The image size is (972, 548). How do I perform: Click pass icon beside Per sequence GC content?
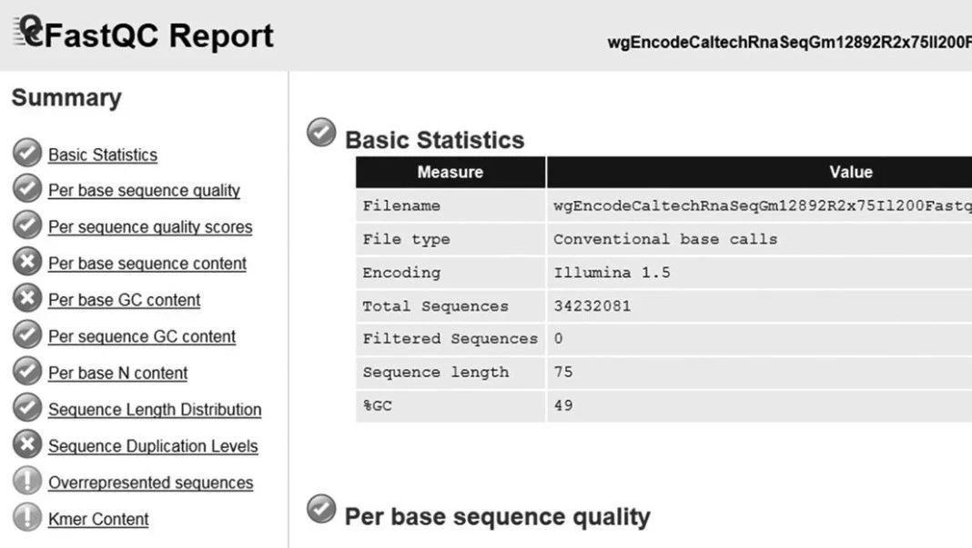(27, 335)
